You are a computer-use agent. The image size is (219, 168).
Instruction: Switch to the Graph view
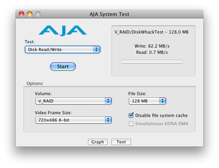coord(98,142)
